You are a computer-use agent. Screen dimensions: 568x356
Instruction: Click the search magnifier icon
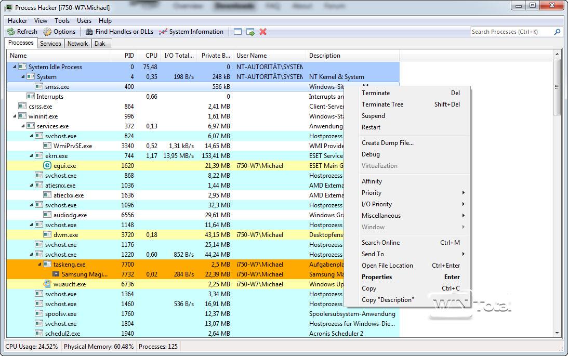(558, 32)
